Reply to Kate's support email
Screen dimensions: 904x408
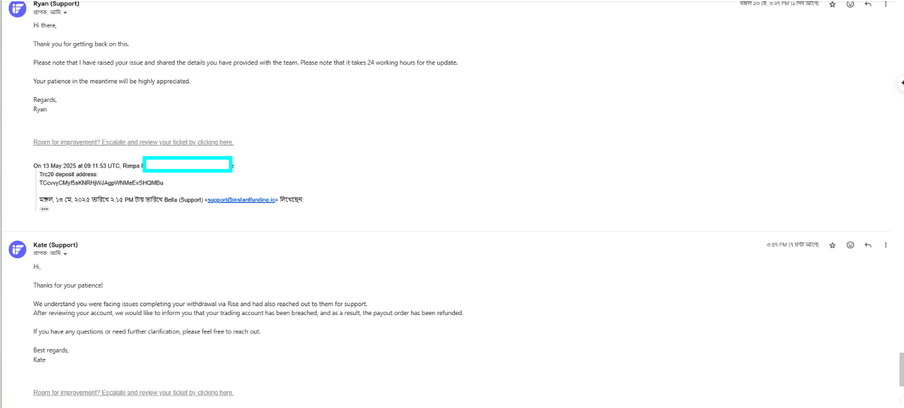coord(868,245)
